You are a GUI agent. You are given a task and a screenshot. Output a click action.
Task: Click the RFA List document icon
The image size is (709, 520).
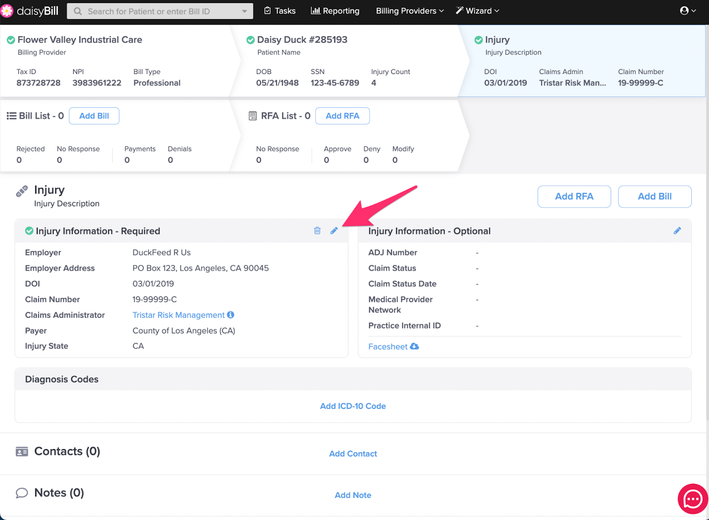253,116
